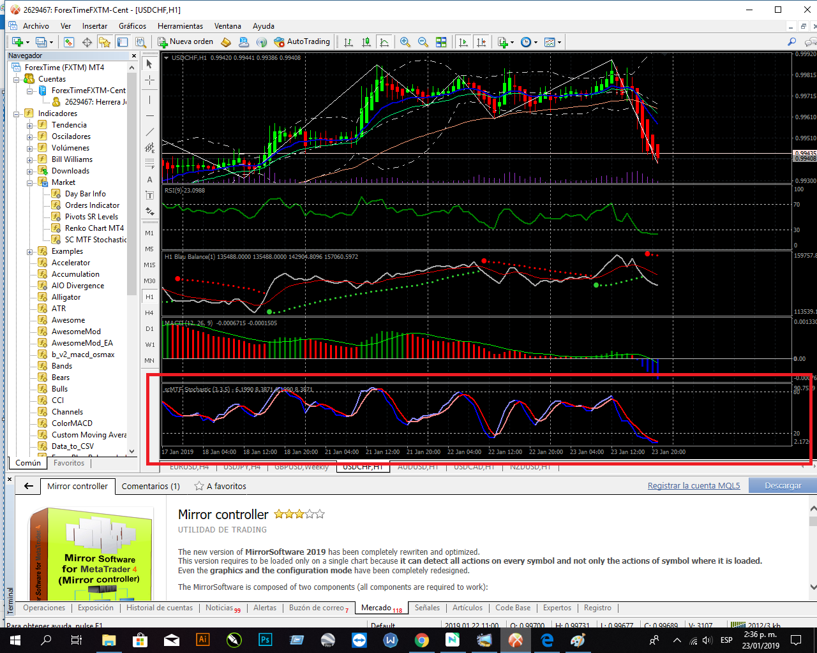The image size is (817, 653).
Task: Toggle chart shift icon
Action: pos(481,42)
